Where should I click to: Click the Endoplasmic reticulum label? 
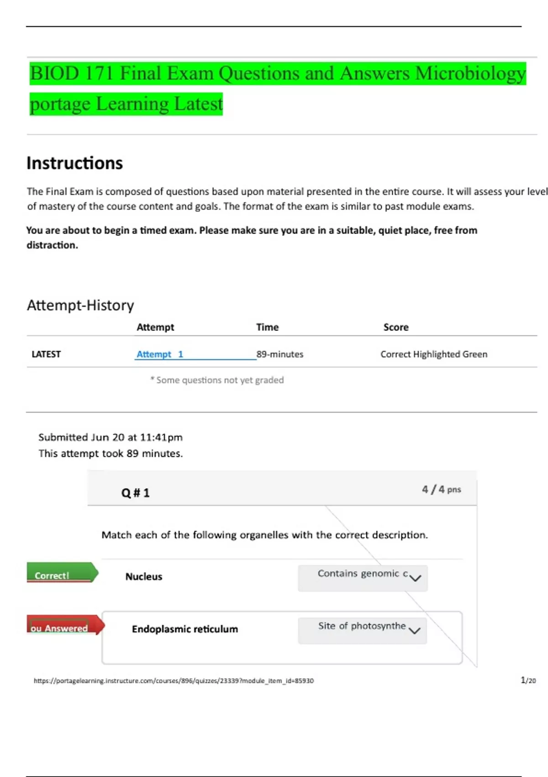tap(185, 629)
